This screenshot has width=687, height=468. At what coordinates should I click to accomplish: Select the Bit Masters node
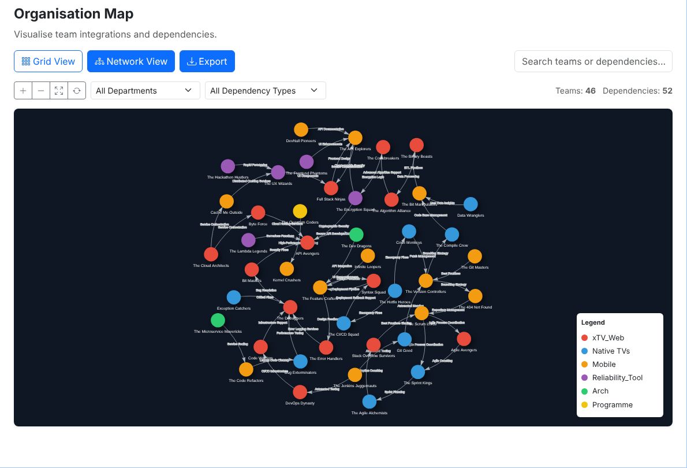pos(252,270)
